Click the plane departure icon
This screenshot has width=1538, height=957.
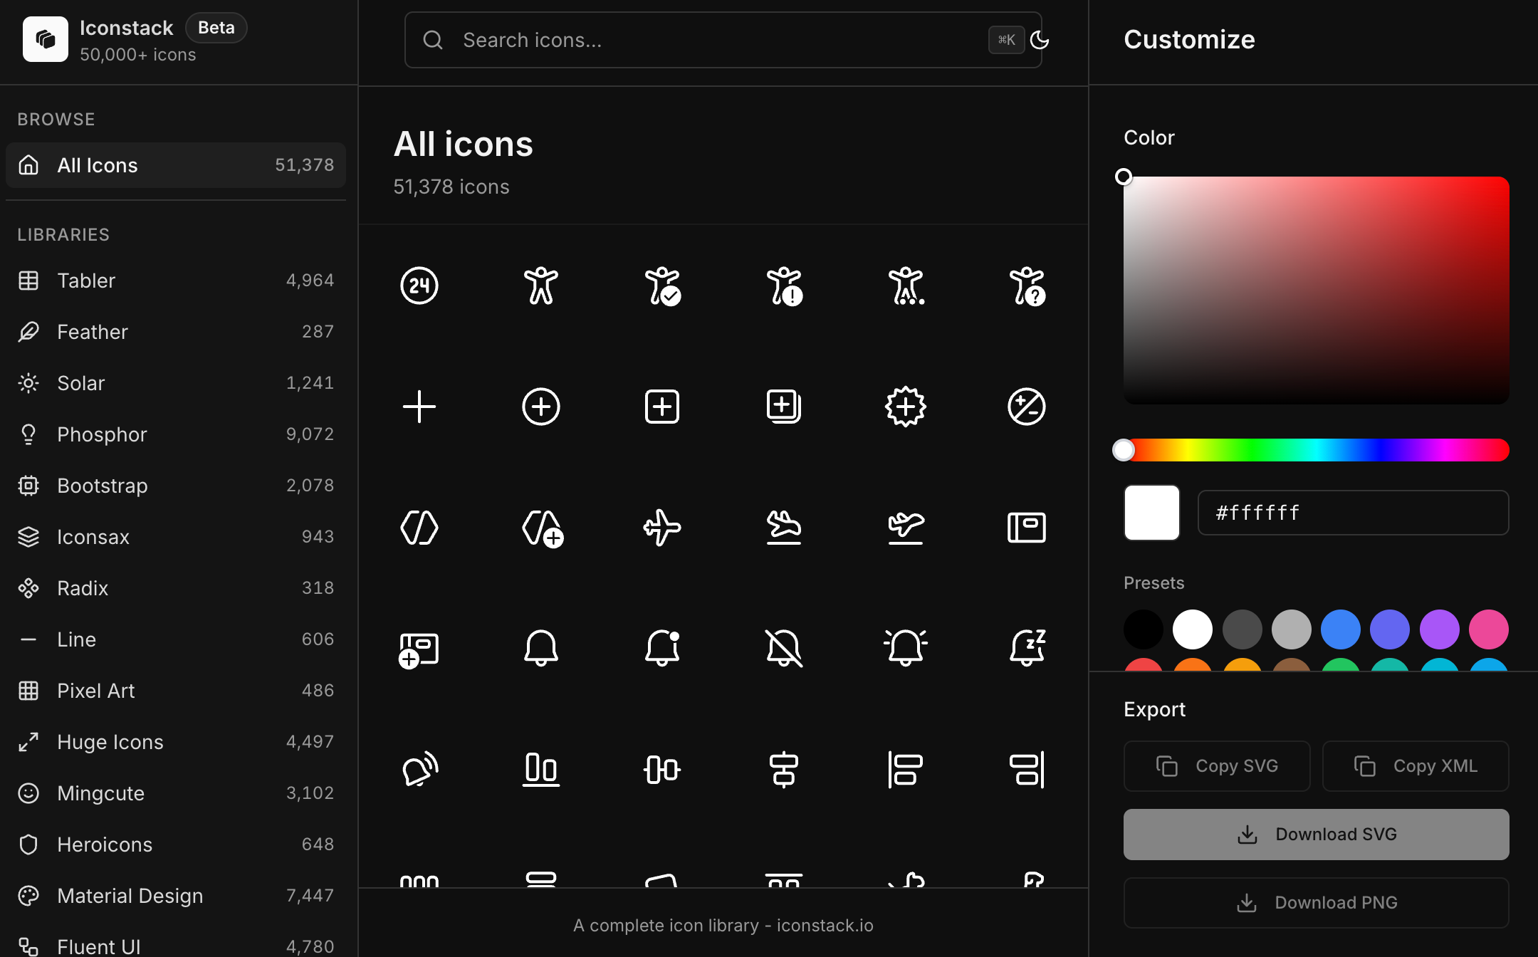click(x=906, y=528)
